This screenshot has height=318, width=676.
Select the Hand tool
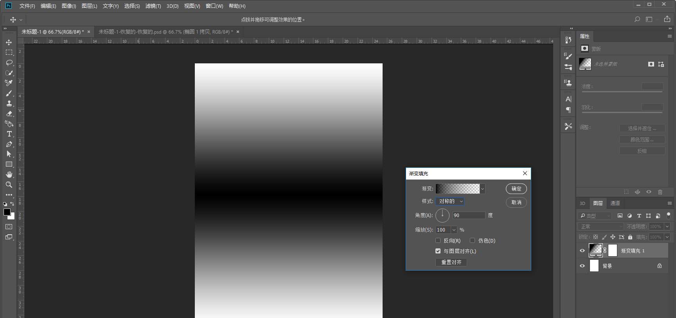point(9,174)
